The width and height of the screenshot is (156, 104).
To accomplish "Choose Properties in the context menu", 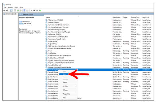I will pyautogui.click(x=66, y=94).
